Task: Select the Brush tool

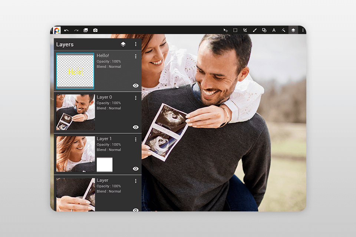Action: (x=255, y=30)
